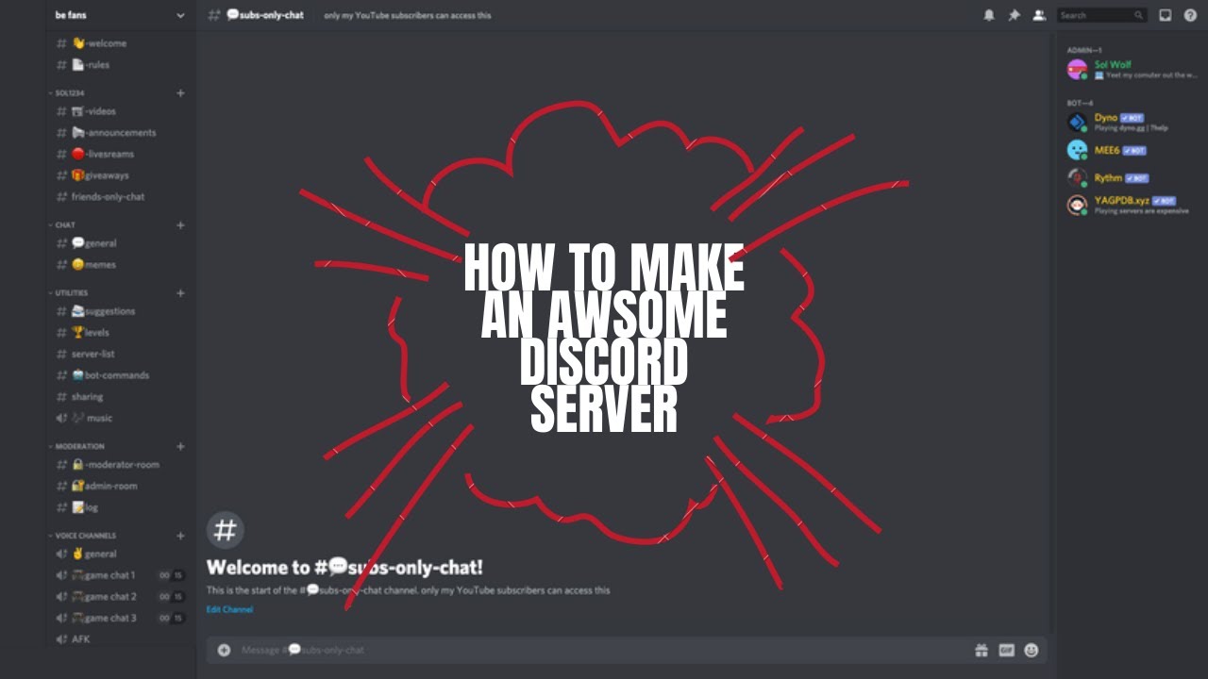Screen dimensions: 1208x679
Task: Click the 'Welcome to #subs-only-chat!' heading
Action: pos(344,568)
